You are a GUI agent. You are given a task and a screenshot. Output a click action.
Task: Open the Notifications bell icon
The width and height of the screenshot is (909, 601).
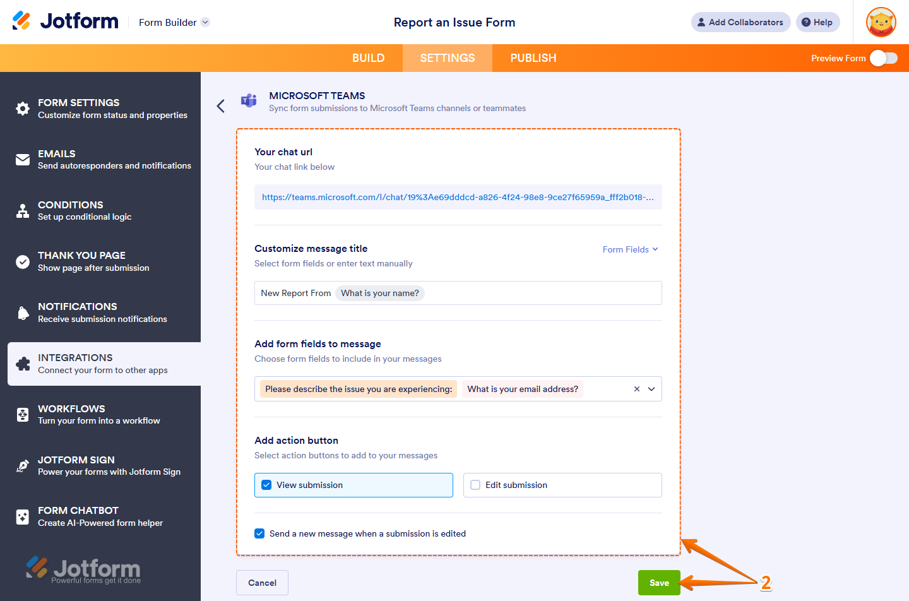pos(22,312)
